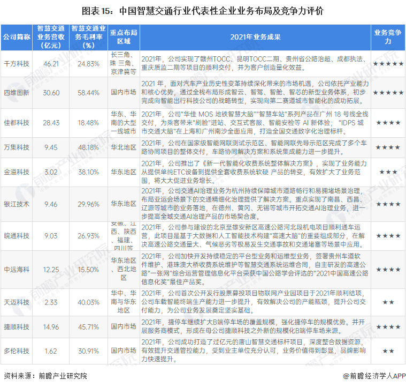Image resolution: width=406 pixels, height=387 pixels.
Task: Click the 智慧交通业务营收 column header
Action: tap(51, 37)
